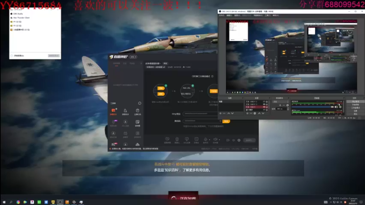Open the clipboard checkmark tool in the toolbox
This screenshot has width=365, height=205.
138,112
